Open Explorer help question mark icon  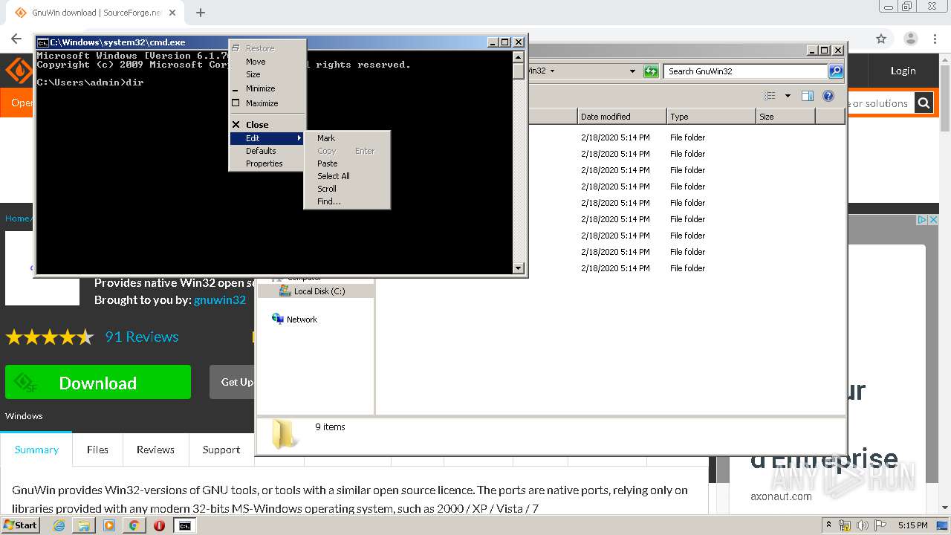[x=828, y=96]
